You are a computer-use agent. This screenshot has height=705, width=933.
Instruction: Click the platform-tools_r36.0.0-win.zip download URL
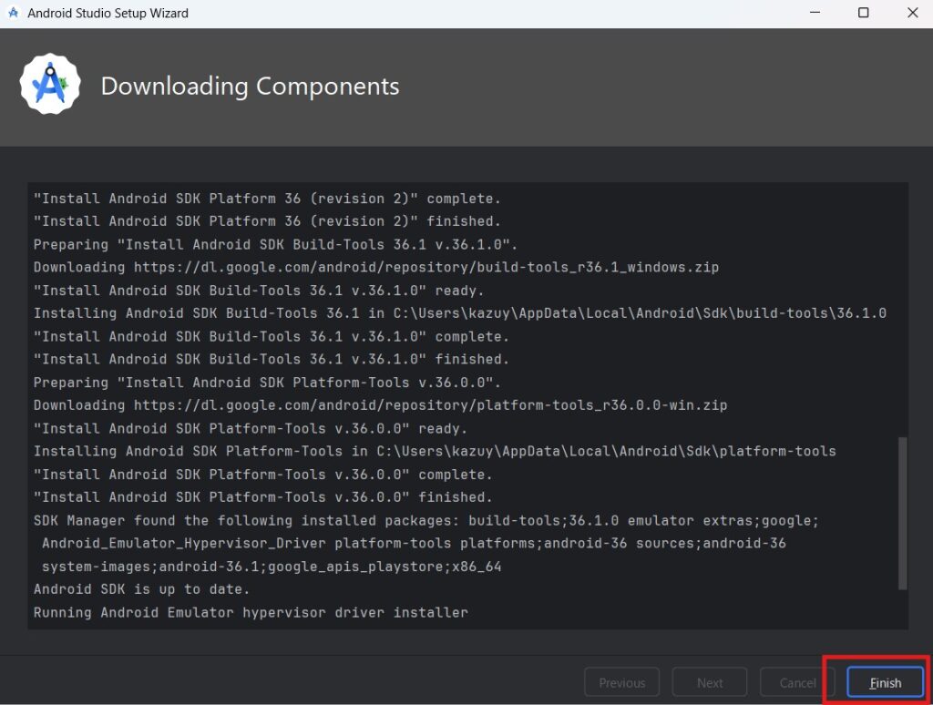click(x=430, y=404)
